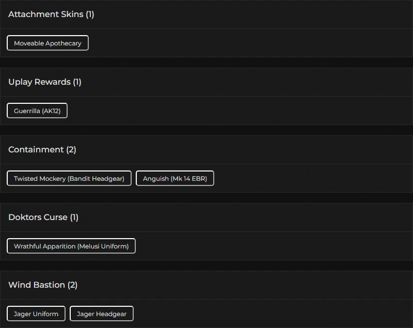Select the Jager Headgear tag
Screen dimensions: 413x328
pyautogui.click(x=101, y=314)
